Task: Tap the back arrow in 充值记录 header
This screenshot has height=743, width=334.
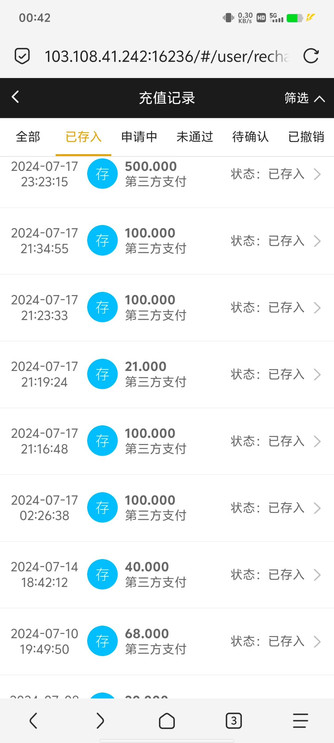Action: coord(15,97)
